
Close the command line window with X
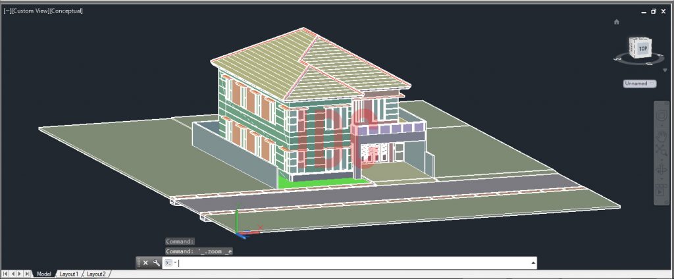[145, 263]
